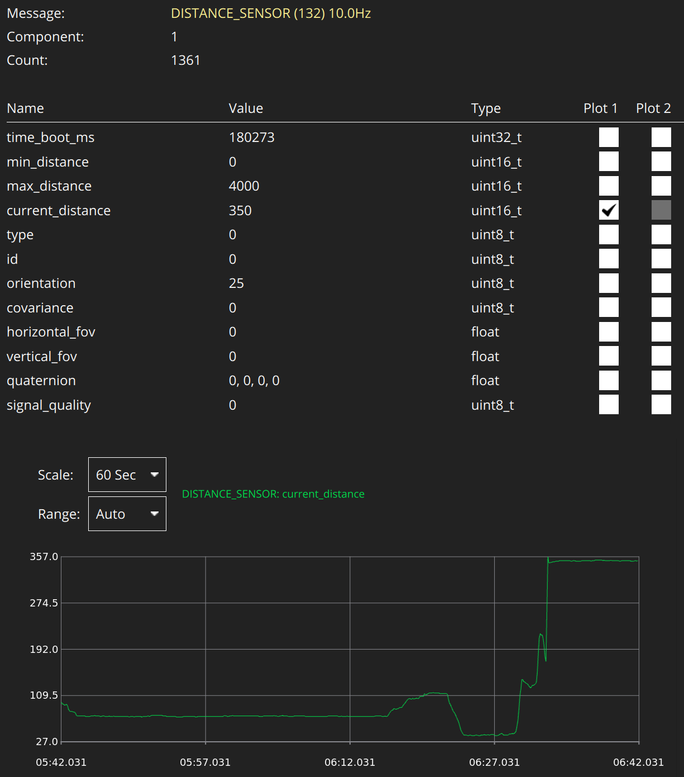Screen dimensions: 684x777
Task: Click the Plot 1 column header
Action: [x=600, y=108]
